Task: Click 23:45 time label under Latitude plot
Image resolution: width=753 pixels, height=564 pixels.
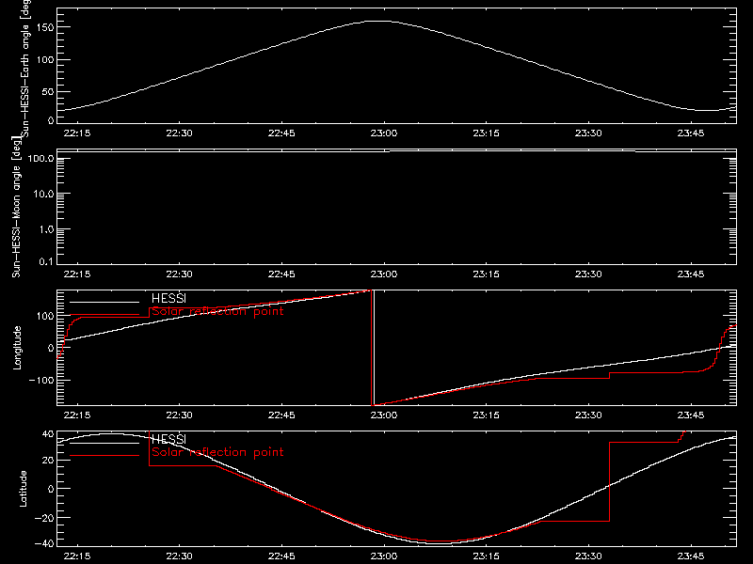Action: [x=691, y=556]
